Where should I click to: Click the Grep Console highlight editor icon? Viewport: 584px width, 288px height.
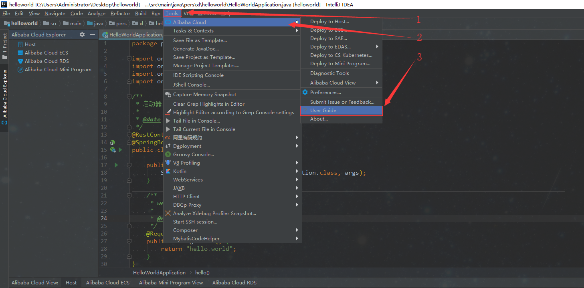[x=168, y=113]
